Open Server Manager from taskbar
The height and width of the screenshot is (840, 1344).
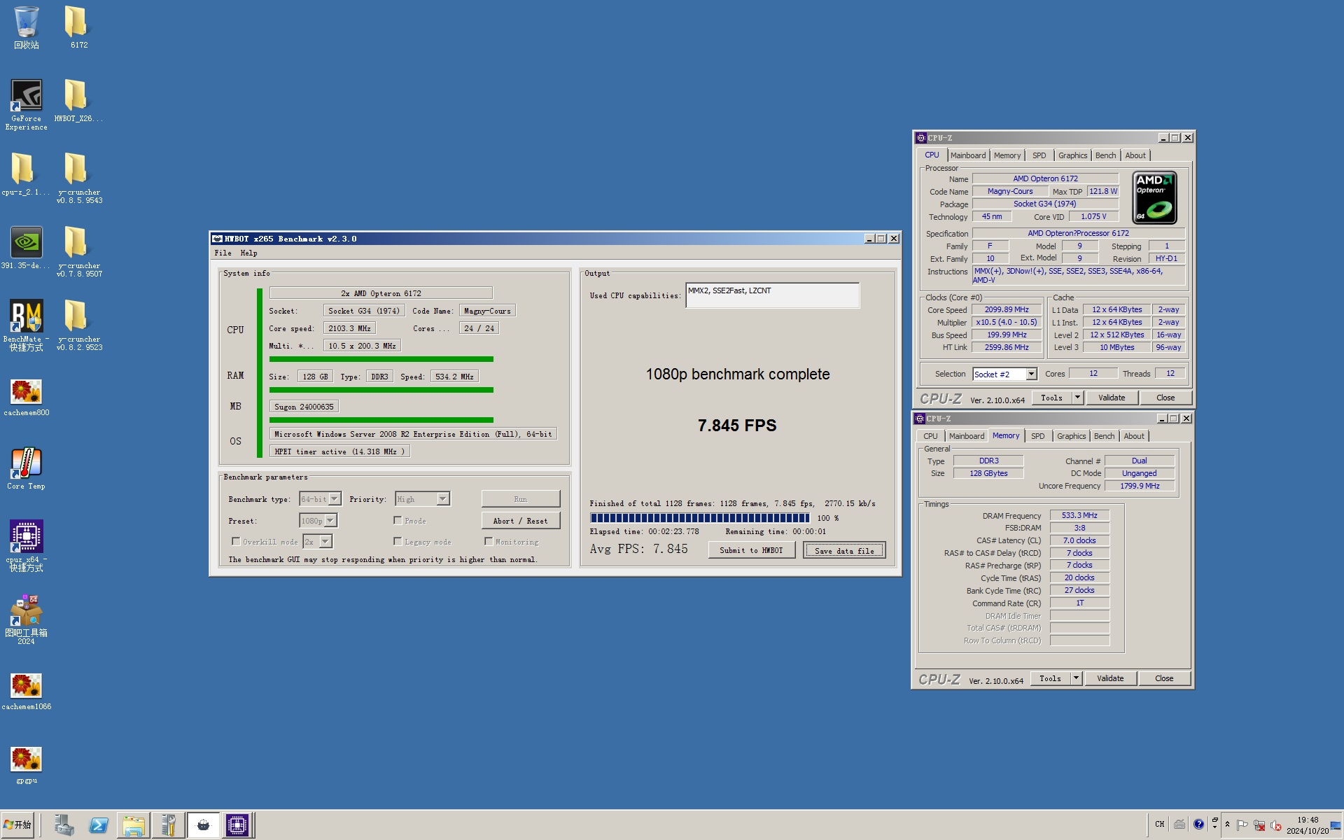[x=64, y=825]
